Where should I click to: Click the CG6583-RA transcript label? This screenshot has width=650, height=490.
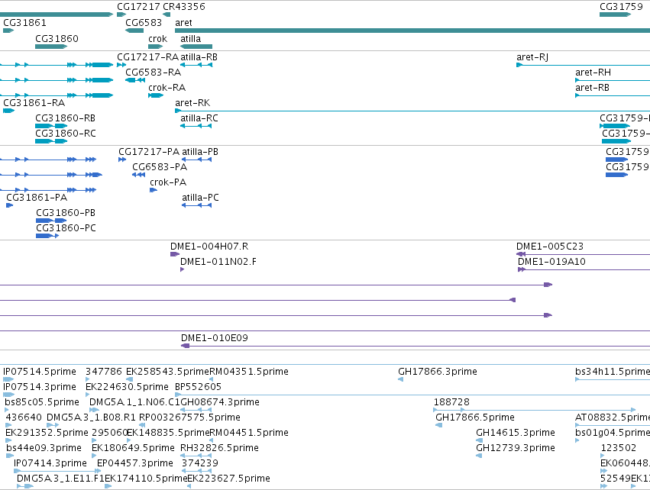[153, 72]
